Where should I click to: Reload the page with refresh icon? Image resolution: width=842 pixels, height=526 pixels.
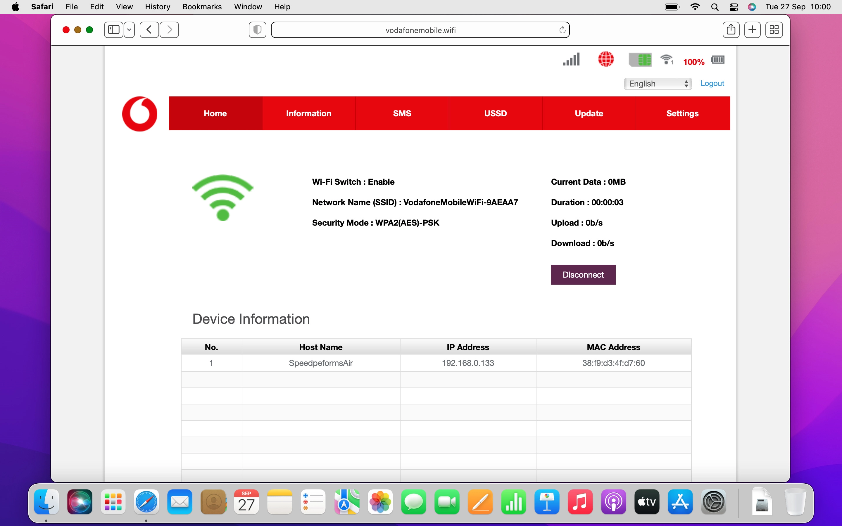562,30
